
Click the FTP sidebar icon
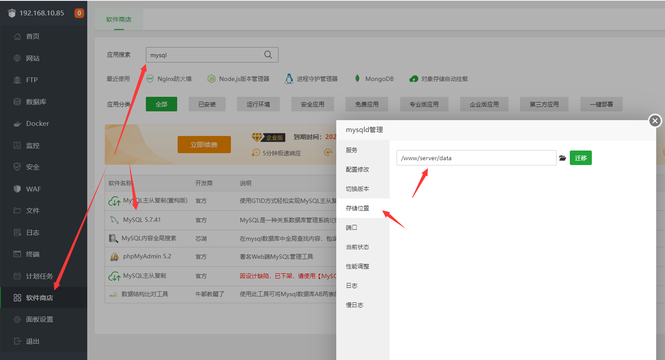17,80
